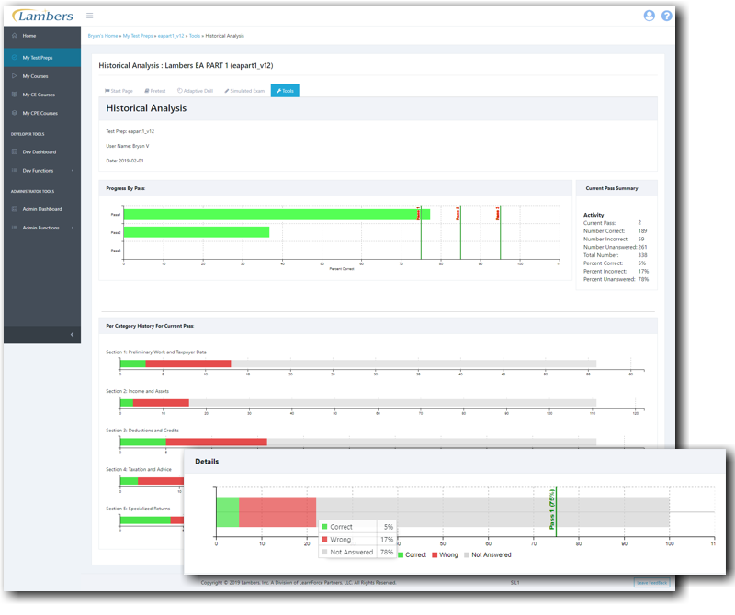Click the My Test Preps sidebar icon
Image resolution: width=735 pixels, height=615 pixels.
pos(15,58)
